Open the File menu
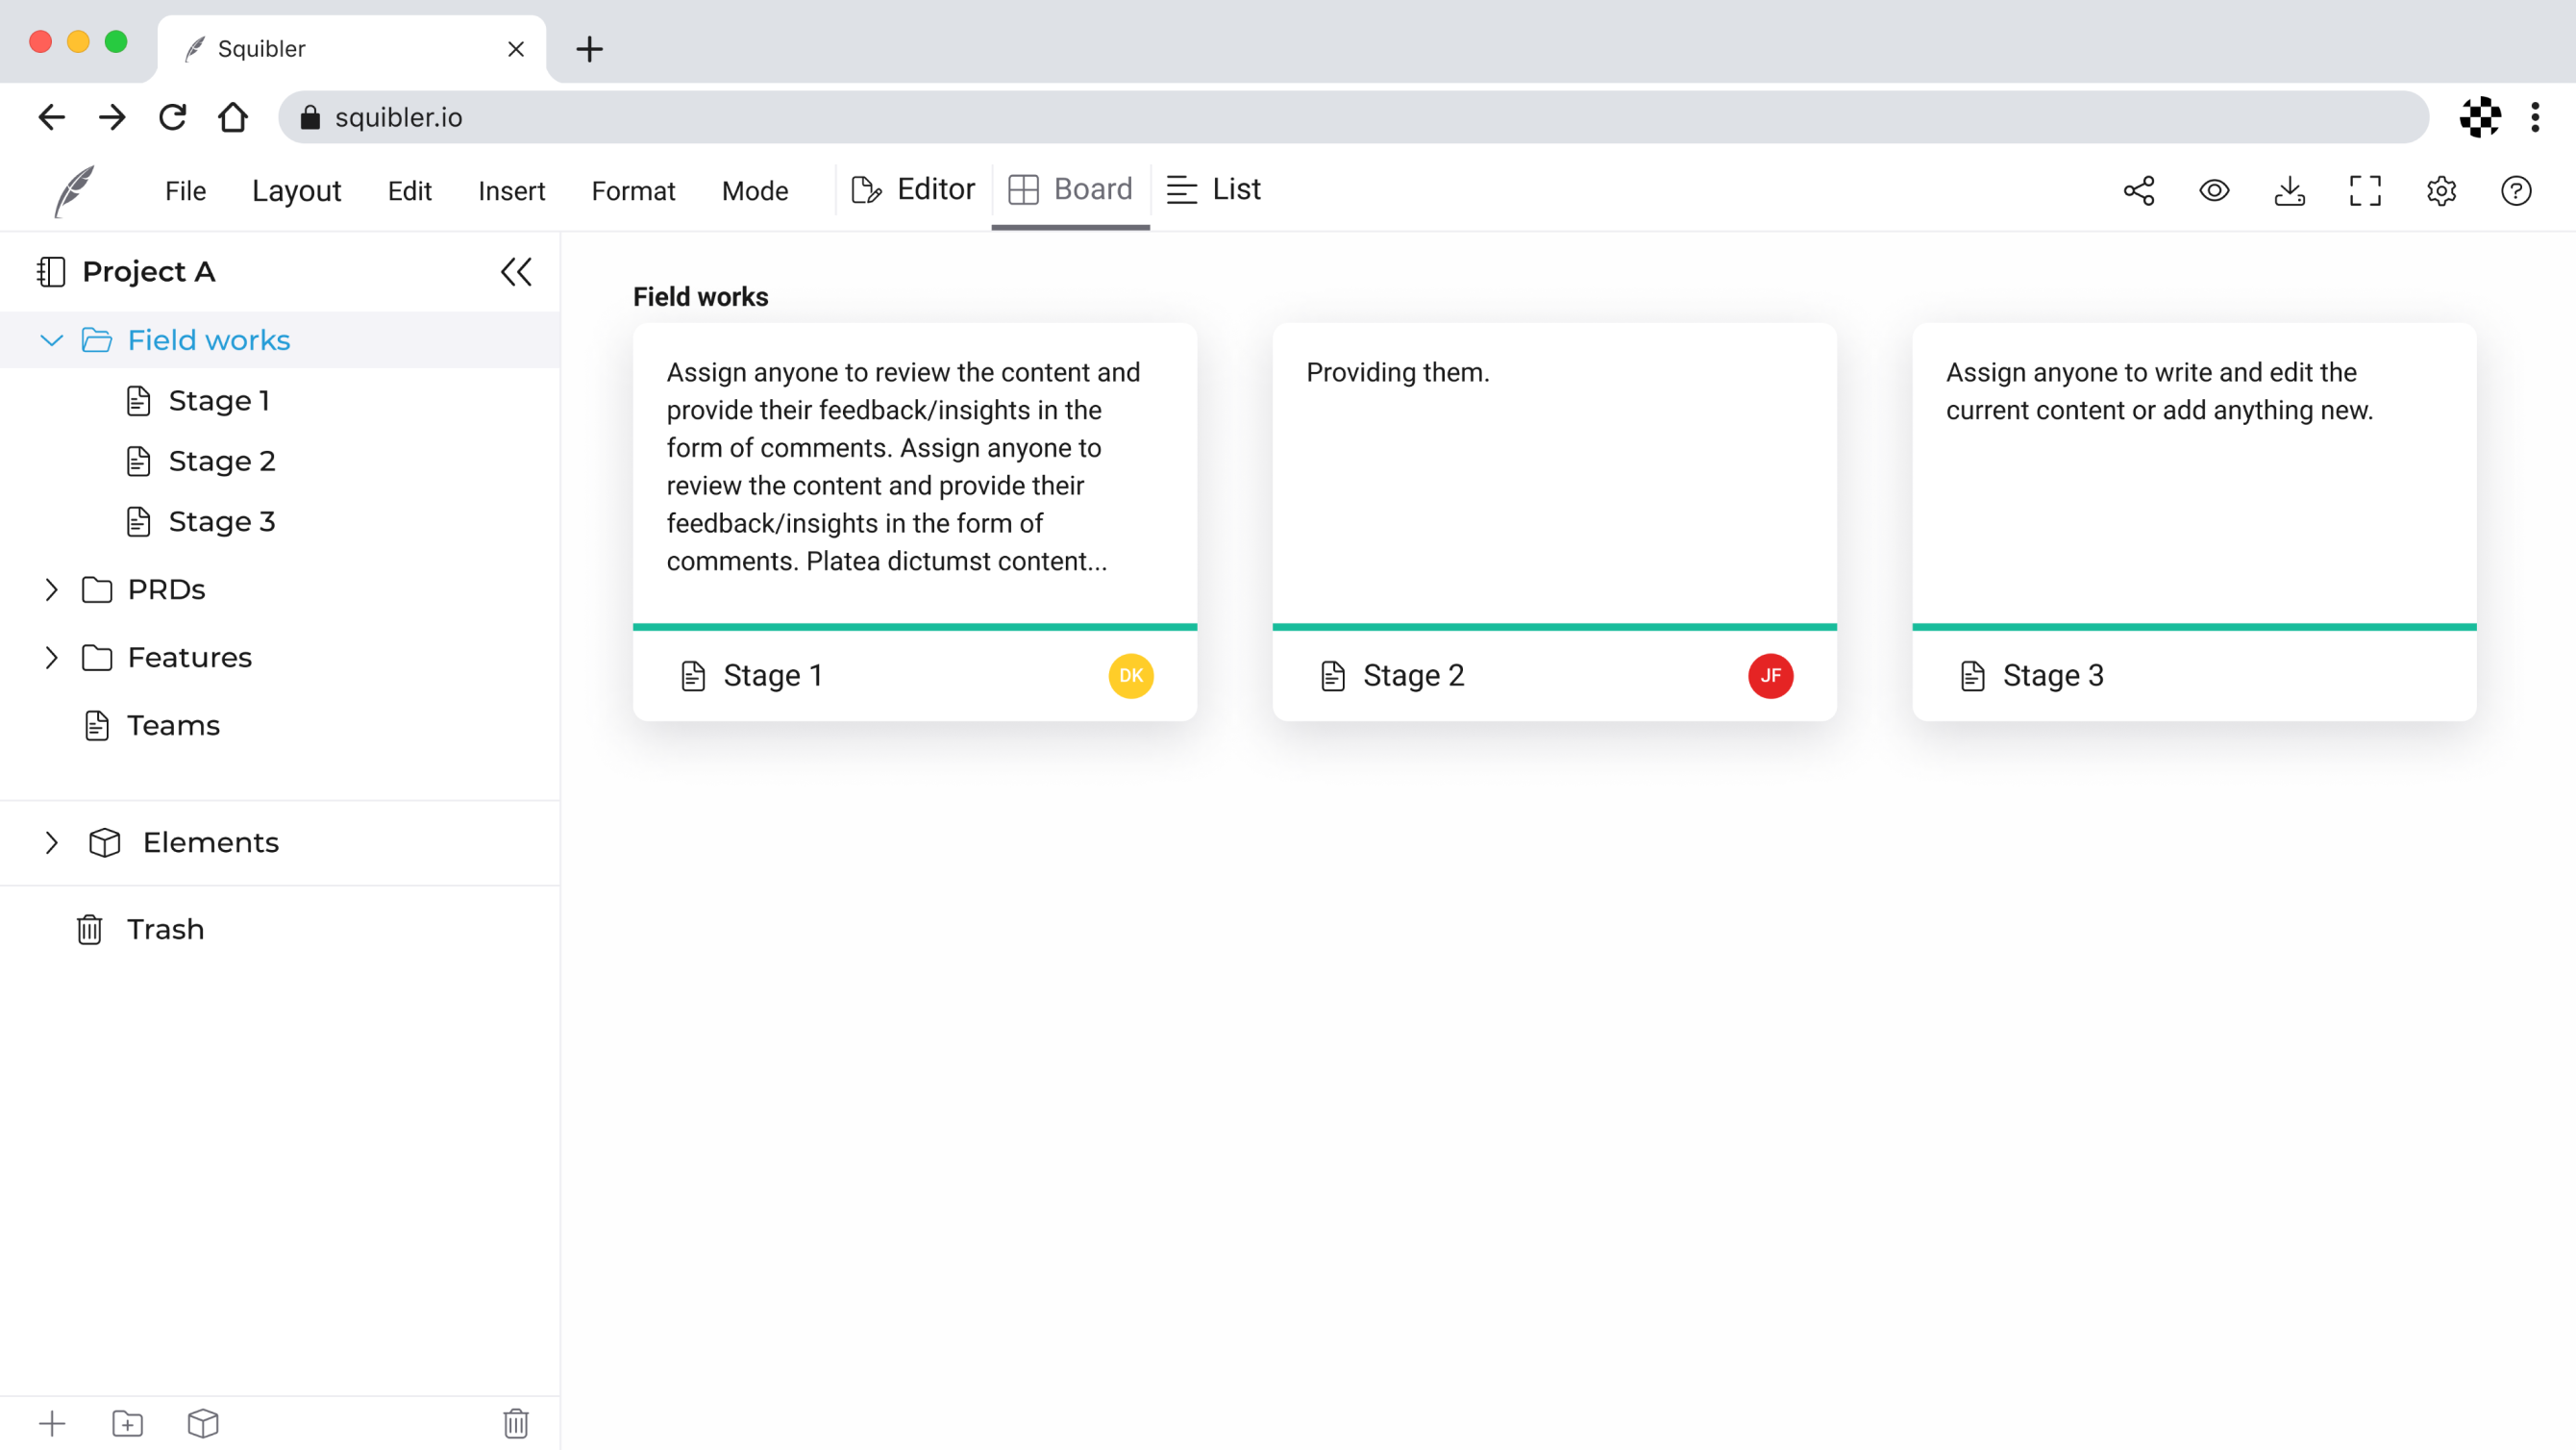 [x=185, y=190]
